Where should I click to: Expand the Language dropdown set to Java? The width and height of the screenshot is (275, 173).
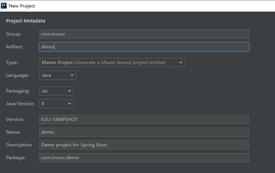pyautogui.click(x=58, y=75)
